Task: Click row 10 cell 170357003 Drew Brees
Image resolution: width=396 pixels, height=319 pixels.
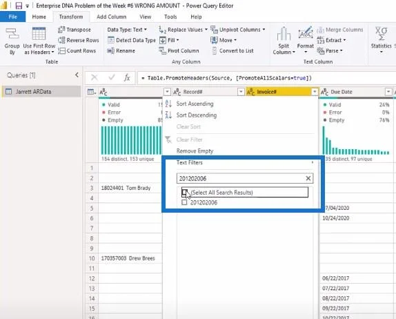Action: tap(130, 258)
